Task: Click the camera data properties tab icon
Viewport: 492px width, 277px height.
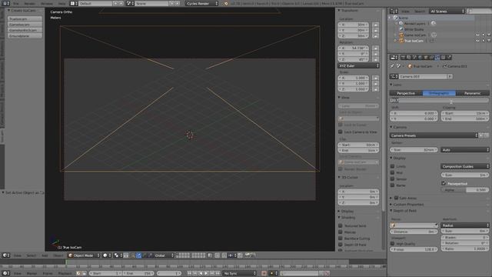Action: pyautogui.click(x=437, y=58)
